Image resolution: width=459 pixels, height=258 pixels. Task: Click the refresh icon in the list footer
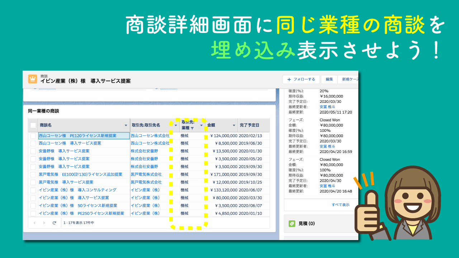[x=55, y=223]
